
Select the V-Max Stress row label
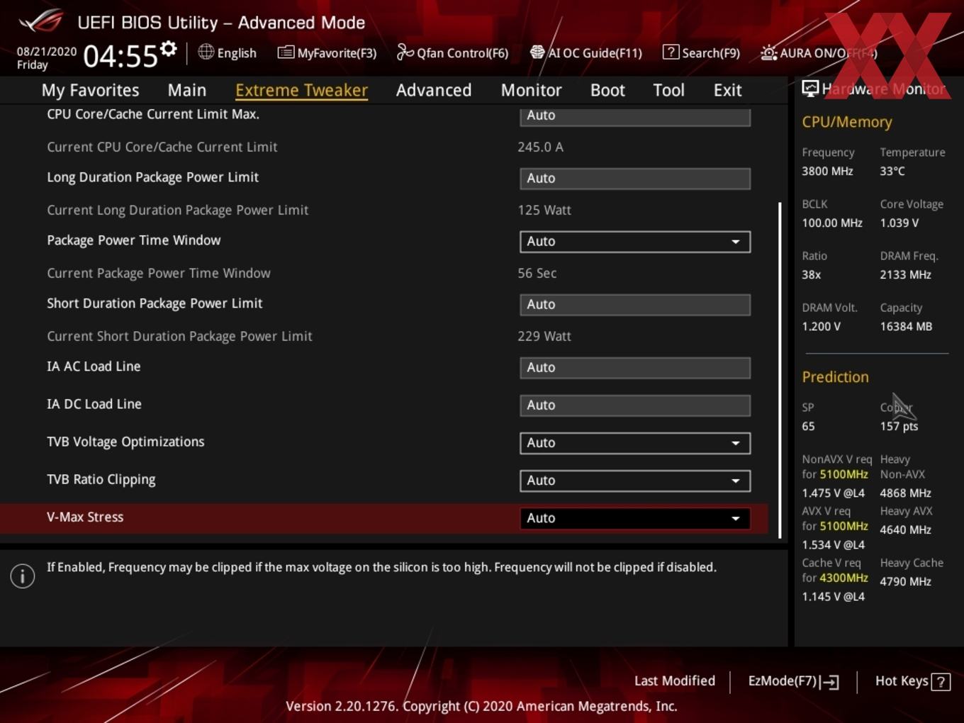click(85, 517)
